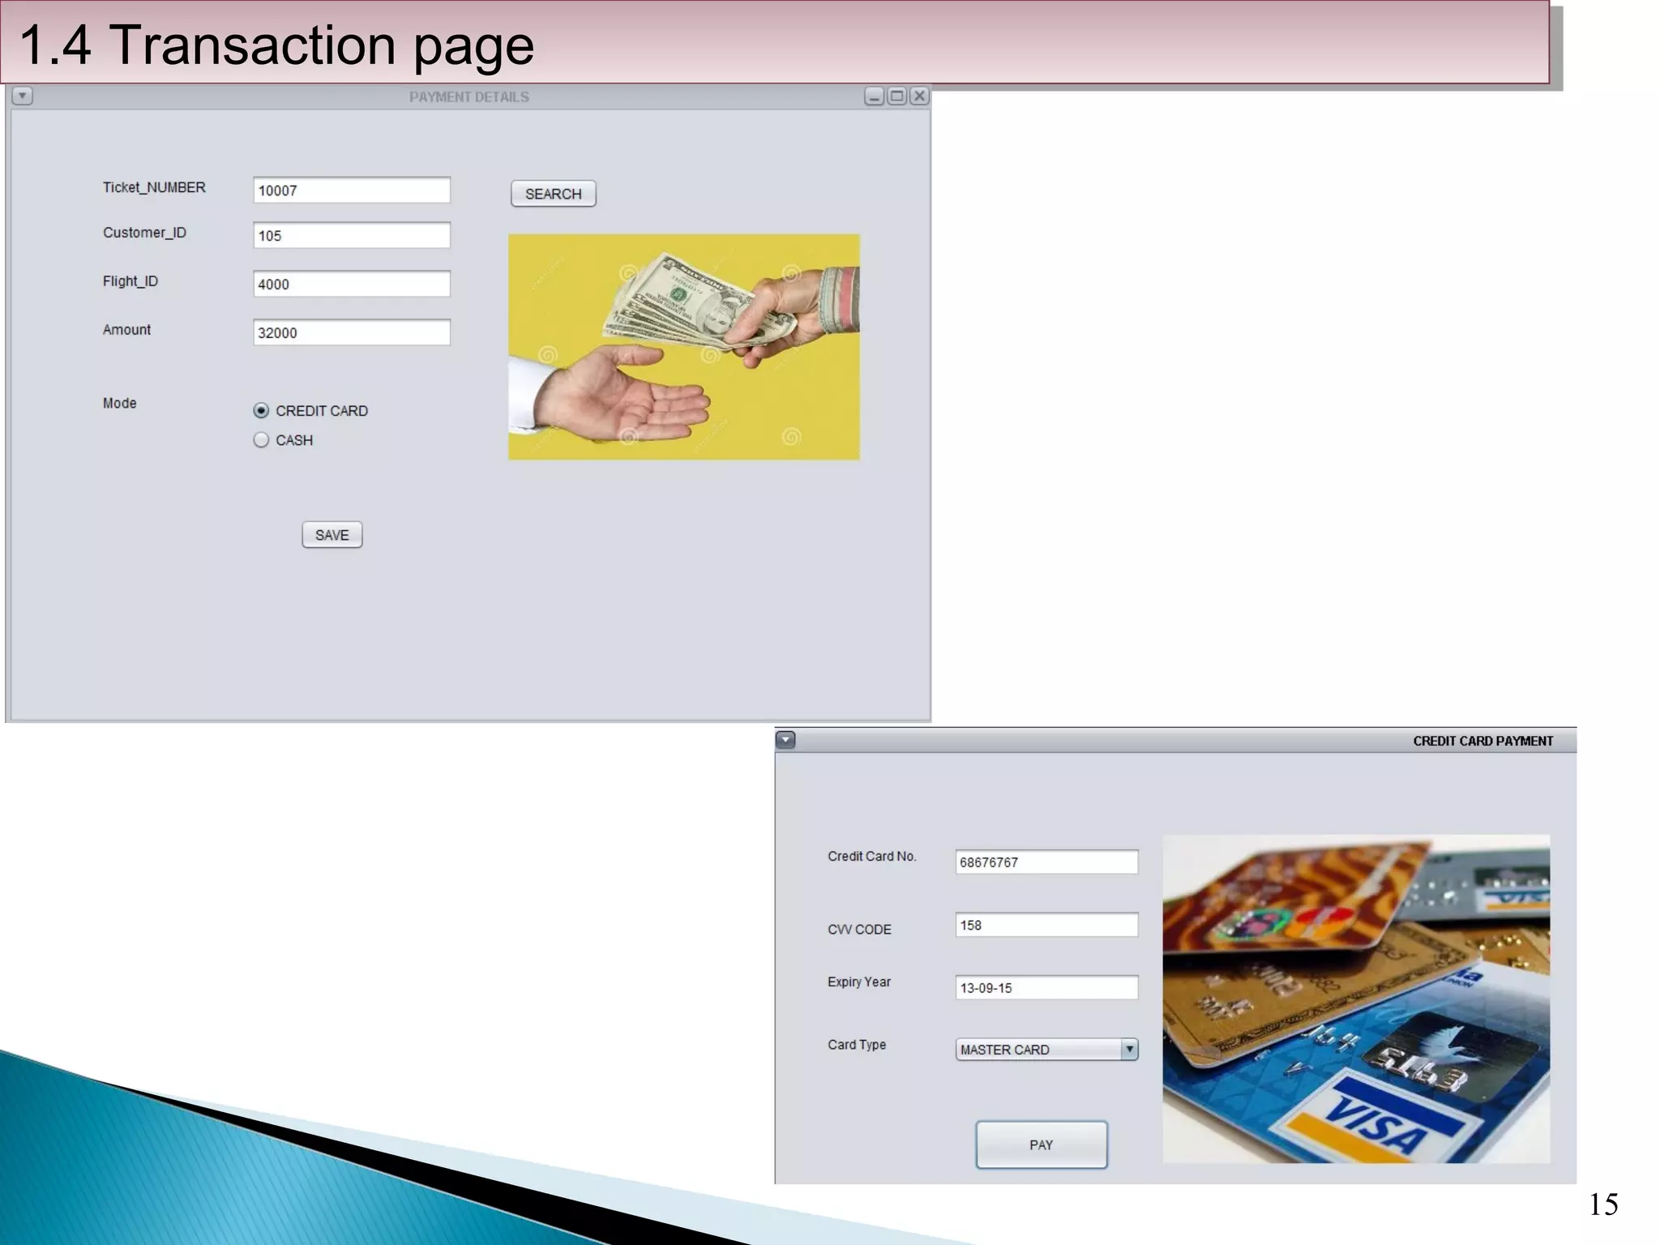Image resolution: width=1660 pixels, height=1245 pixels.
Task: Focus the Amount field with 32000
Action: (352, 333)
